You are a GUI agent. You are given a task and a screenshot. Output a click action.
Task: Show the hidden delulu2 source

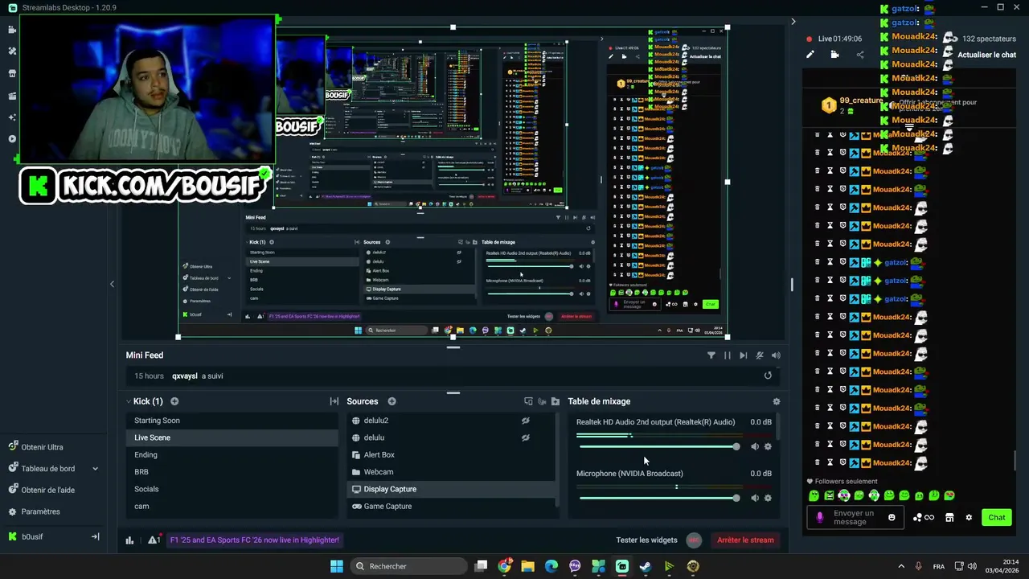point(525,421)
